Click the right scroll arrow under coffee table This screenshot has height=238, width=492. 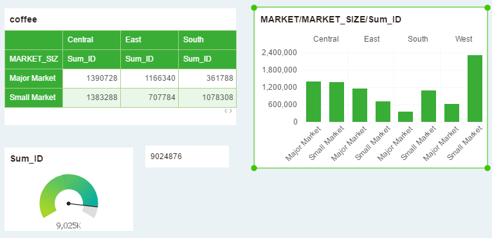click(231, 111)
